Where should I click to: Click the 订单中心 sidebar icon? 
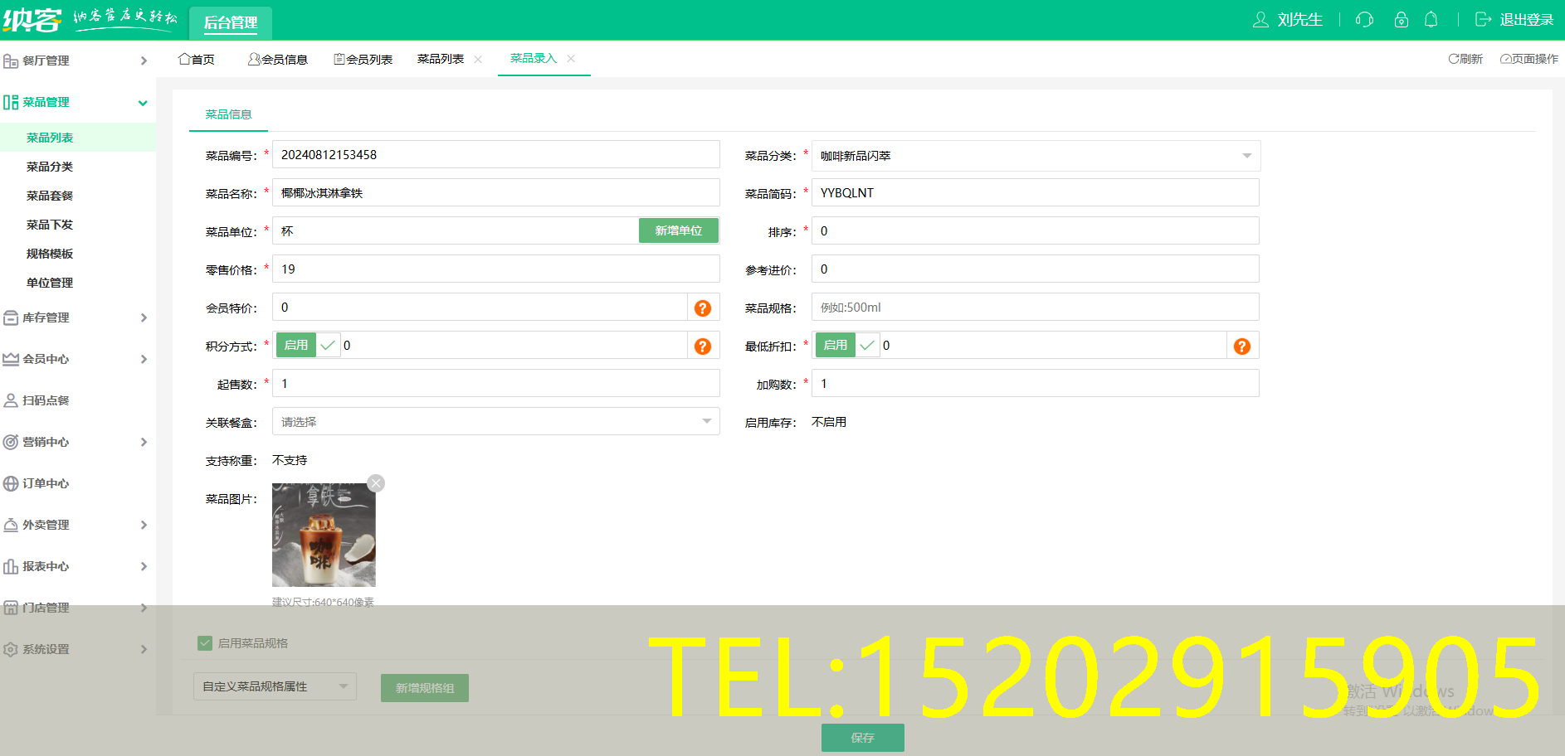tap(11, 483)
